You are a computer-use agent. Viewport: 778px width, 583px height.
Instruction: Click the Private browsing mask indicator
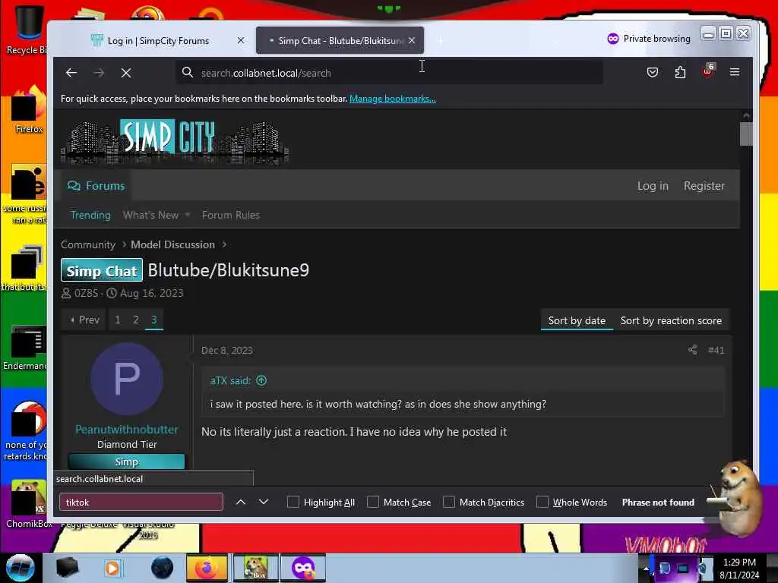(x=613, y=39)
